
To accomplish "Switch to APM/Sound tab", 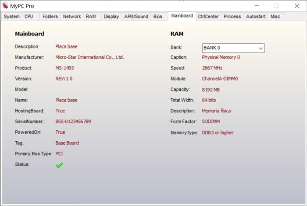I will click(136, 17).
